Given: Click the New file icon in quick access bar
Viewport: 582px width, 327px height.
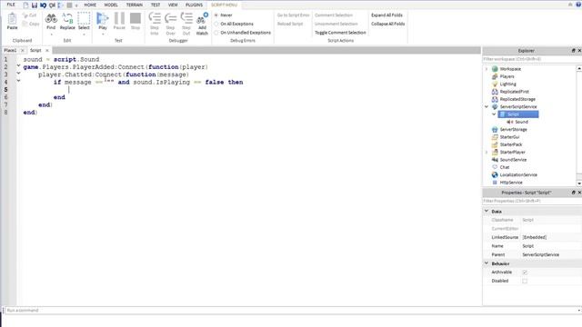Looking at the screenshot, I should click(25, 5).
